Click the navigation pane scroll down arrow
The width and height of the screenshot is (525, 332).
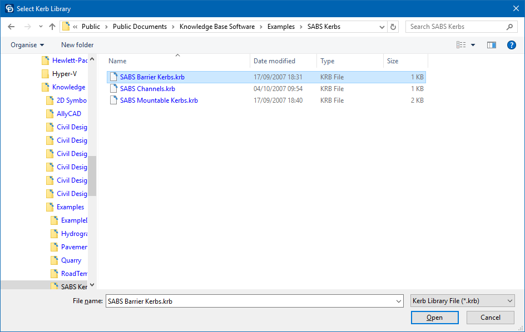pos(92,285)
